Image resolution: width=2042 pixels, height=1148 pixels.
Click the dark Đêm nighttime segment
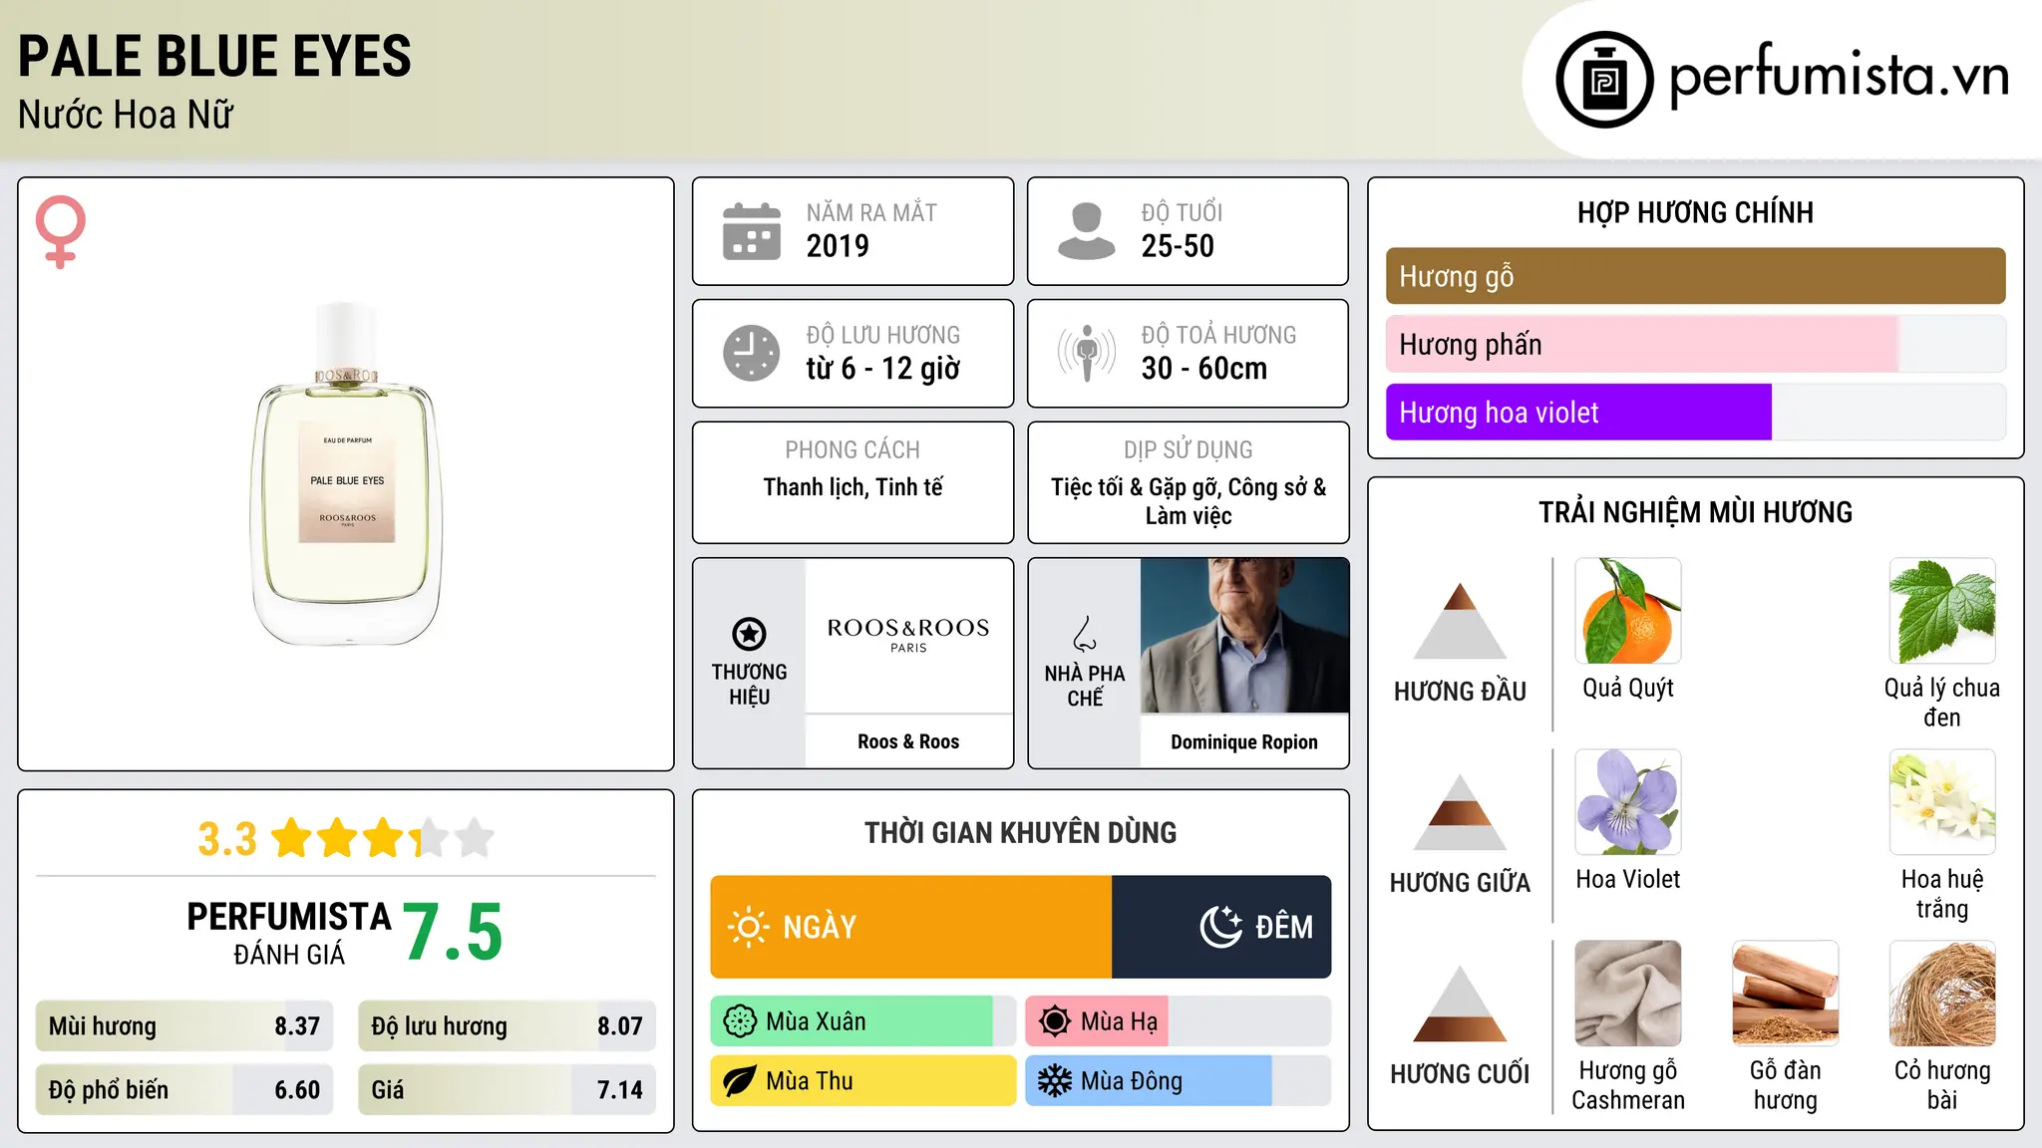tap(1221, 927)
